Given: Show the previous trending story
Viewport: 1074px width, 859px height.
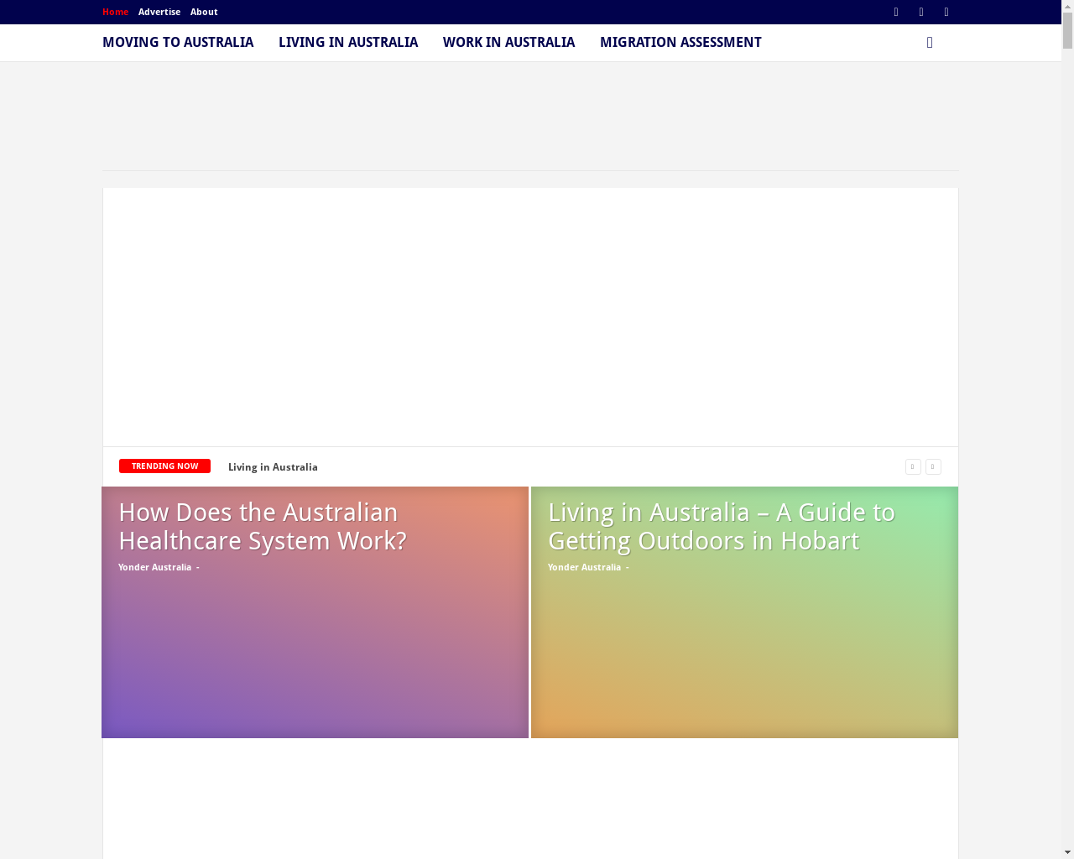Looking at the screenshot, I should click(913, 466).
